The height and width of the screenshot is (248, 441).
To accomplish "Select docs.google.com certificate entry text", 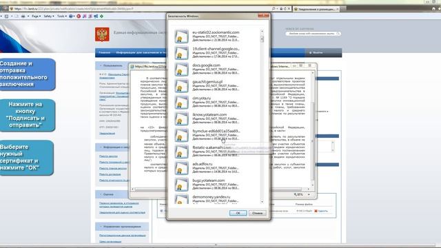I will coord(216,69).
